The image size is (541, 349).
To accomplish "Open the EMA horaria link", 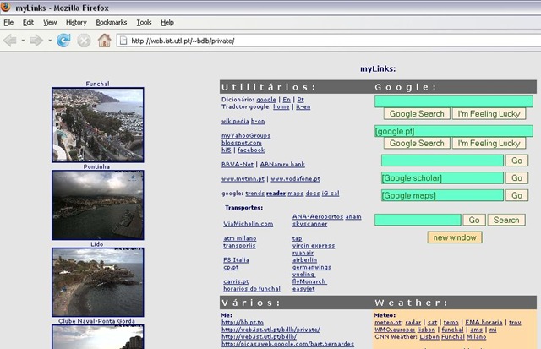I will pyautogui.click(x=484, y=323).
